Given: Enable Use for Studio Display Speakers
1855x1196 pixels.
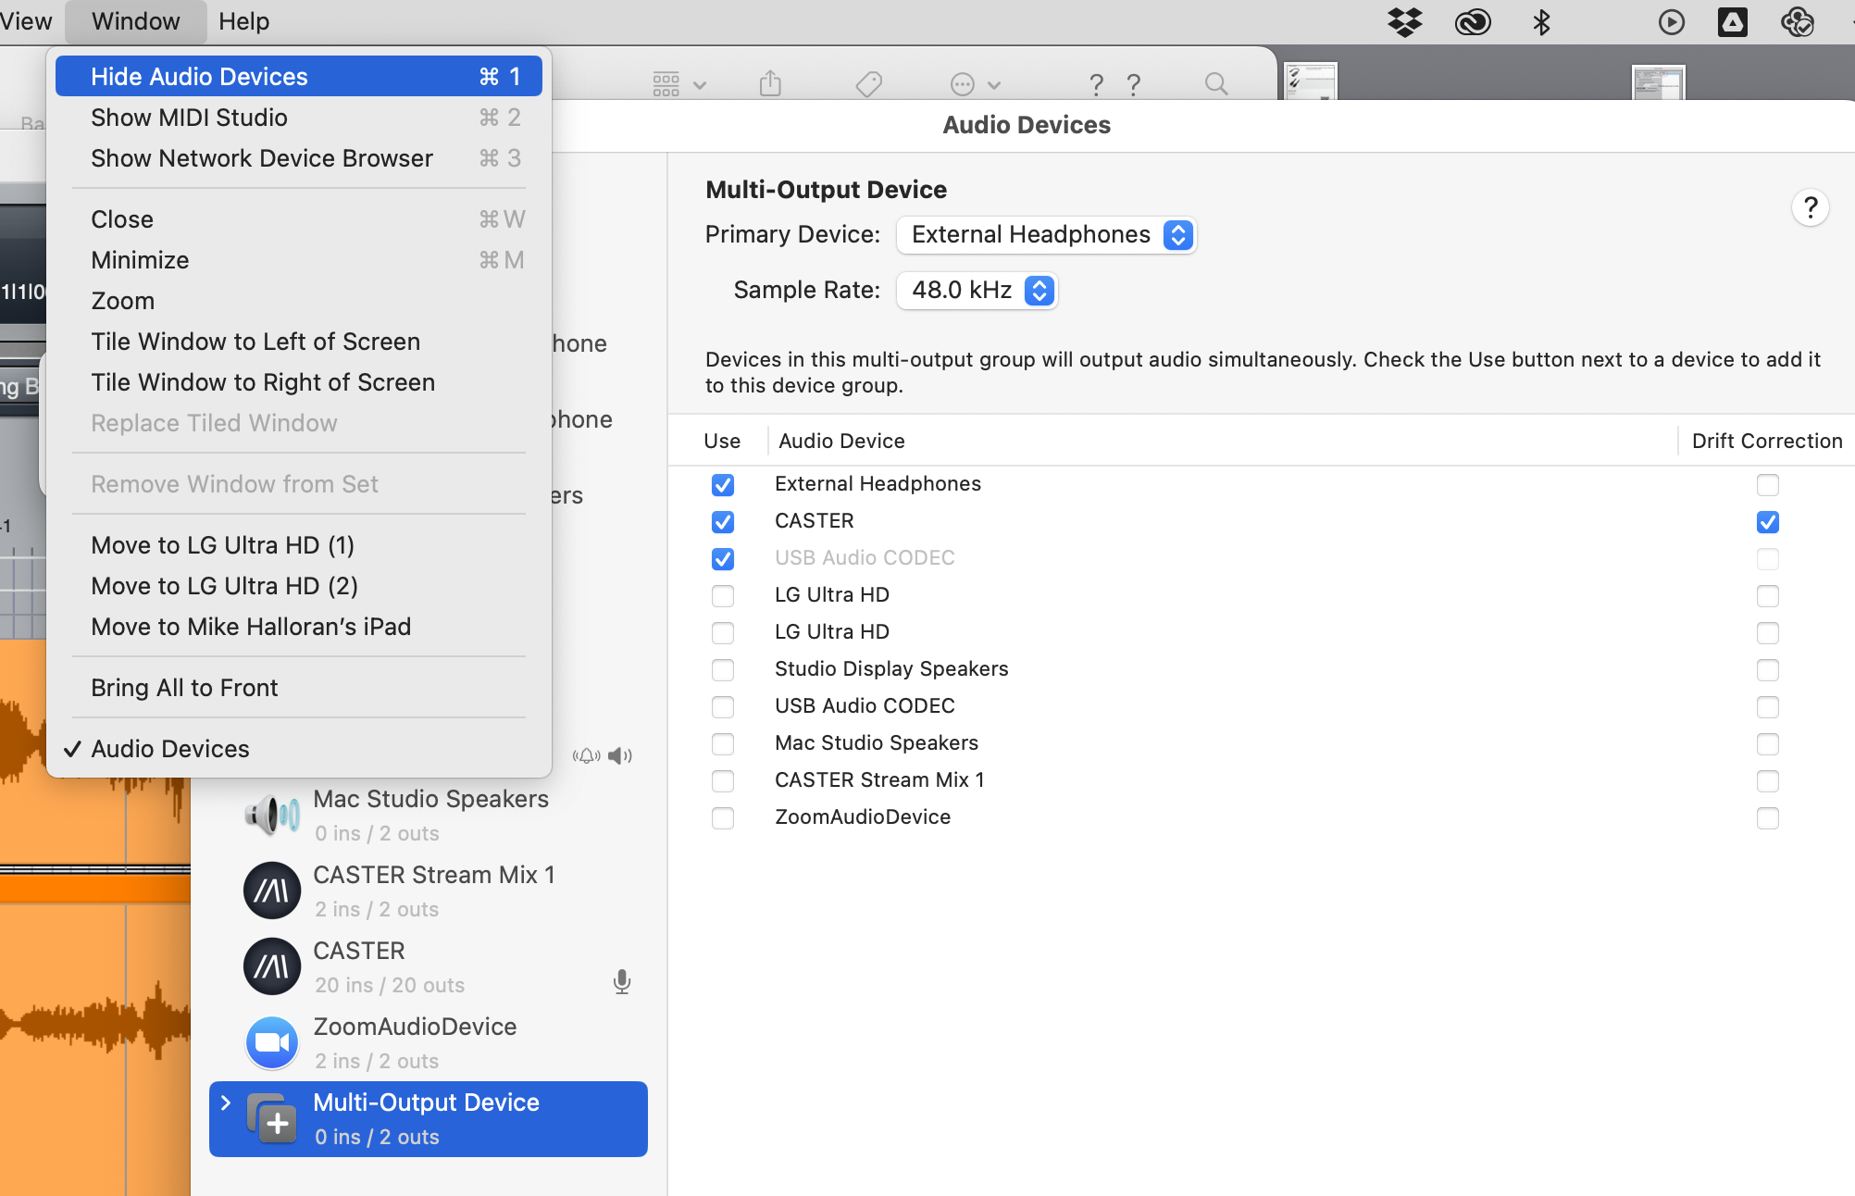Looking at the screenshot, I should (723, 669).
